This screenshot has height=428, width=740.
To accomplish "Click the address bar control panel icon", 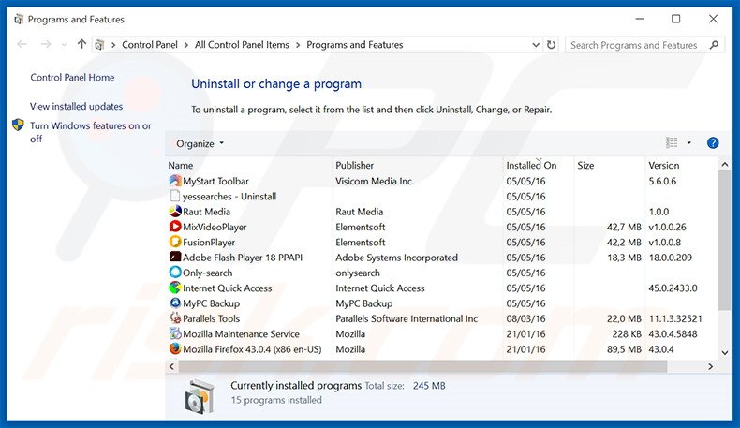I will 99,45.
